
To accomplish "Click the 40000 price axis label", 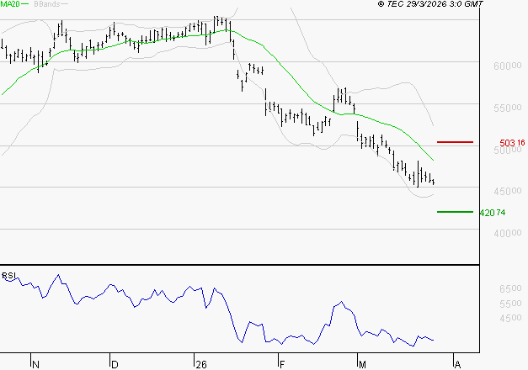I will [x=508, y=233].
